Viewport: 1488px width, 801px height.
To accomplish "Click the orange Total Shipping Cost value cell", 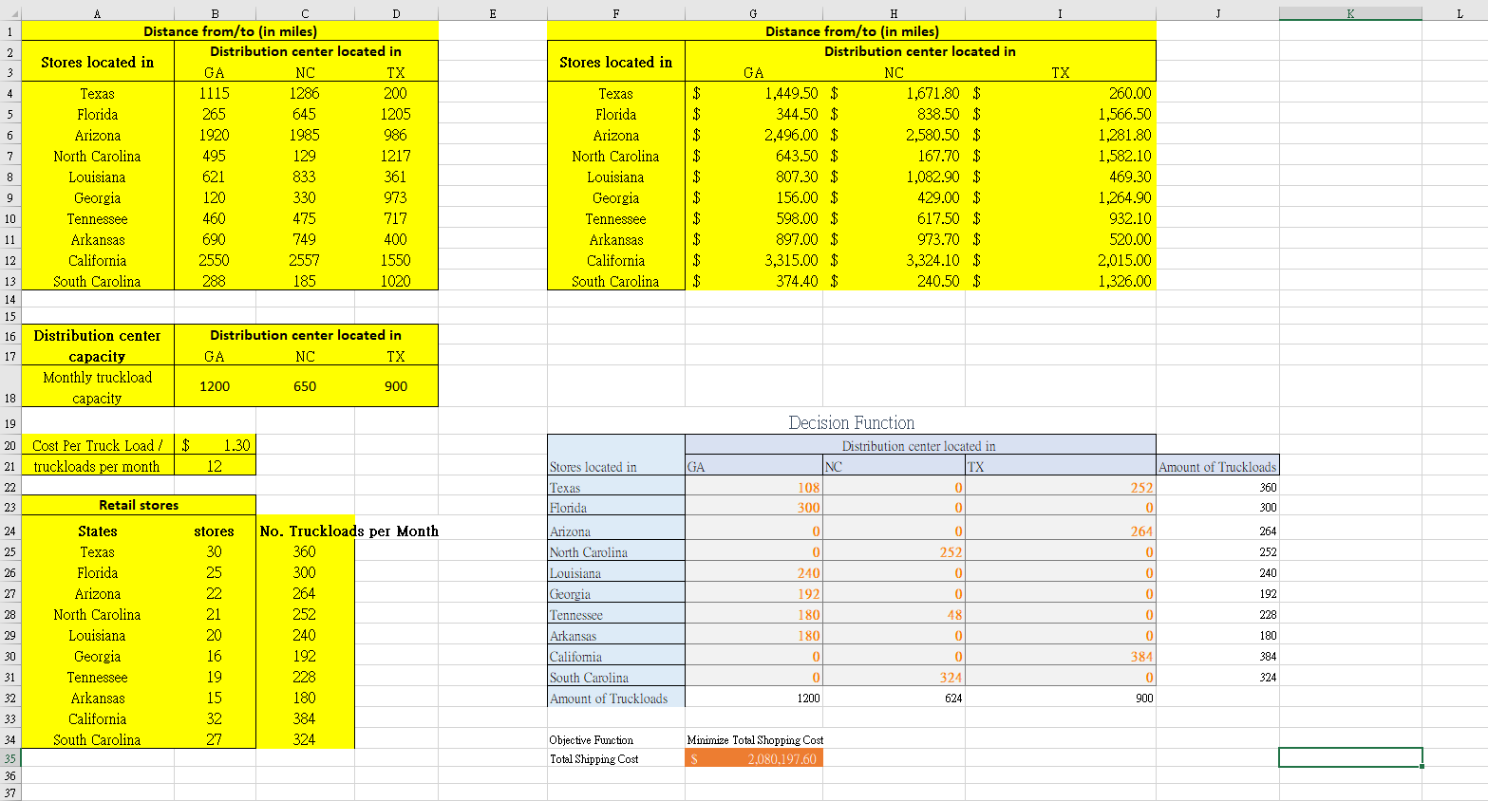I will click(x=753, y=757).
